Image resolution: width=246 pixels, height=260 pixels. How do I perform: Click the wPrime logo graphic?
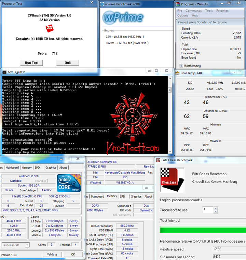click(x=123, y=17)
